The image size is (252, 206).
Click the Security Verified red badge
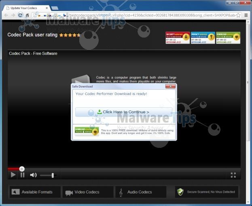[x=178, y=38]
